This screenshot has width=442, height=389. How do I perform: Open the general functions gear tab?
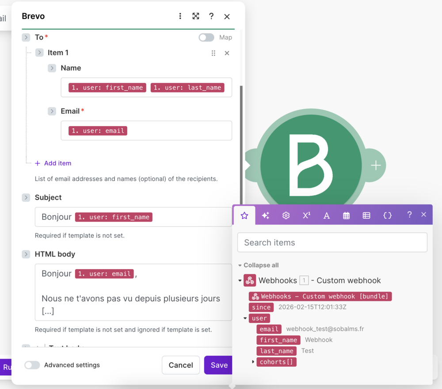[x=286, y=216]
